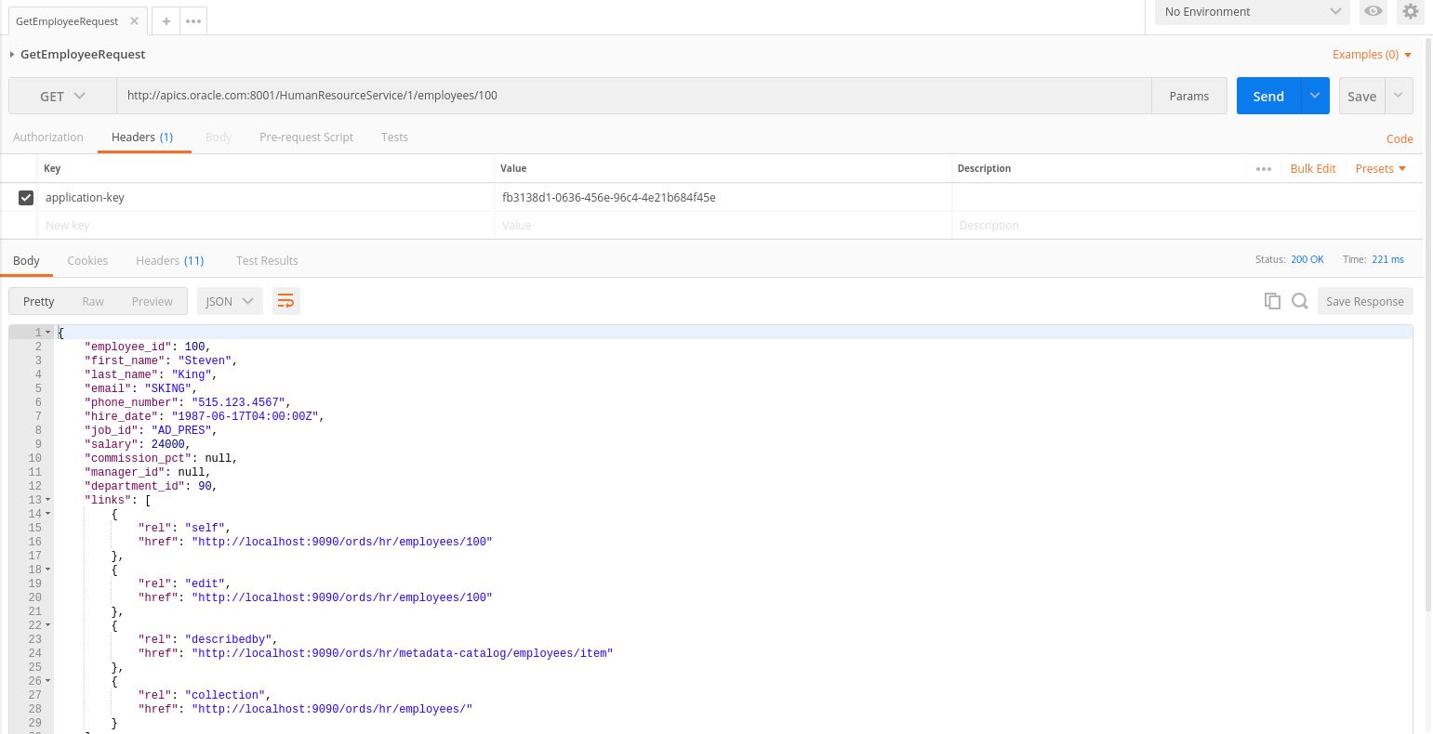Click the search response magnifier icon
Viewport: 1433px width, 734px height.
point(1300,301)
